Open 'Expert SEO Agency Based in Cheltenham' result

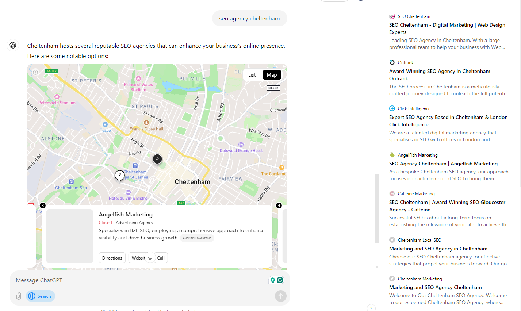450,121
